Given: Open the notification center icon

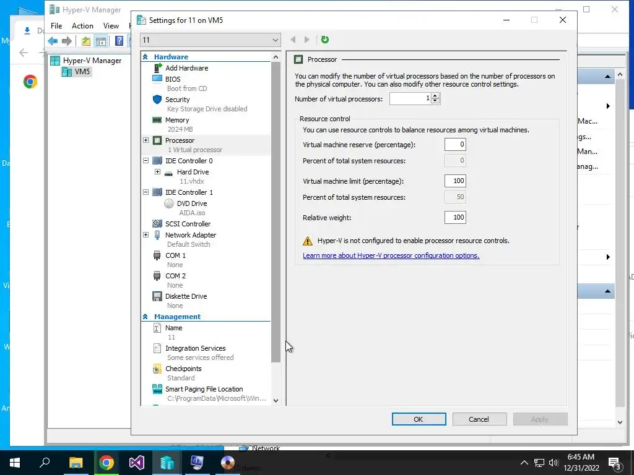Looking at the screenshot, I should (614, 463).
